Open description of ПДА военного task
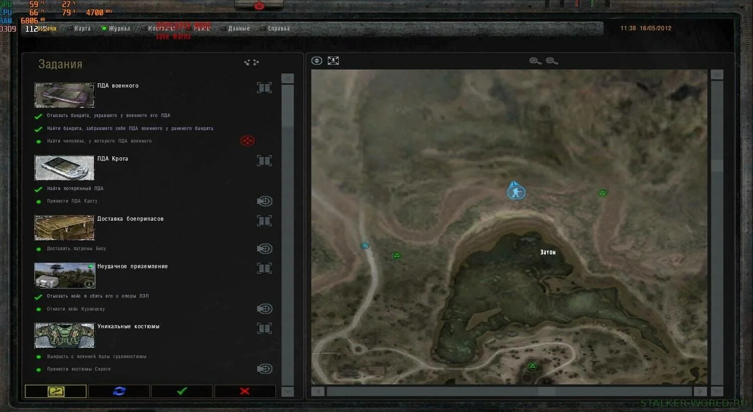Screen dimensions: 753x412 (264, 88)
